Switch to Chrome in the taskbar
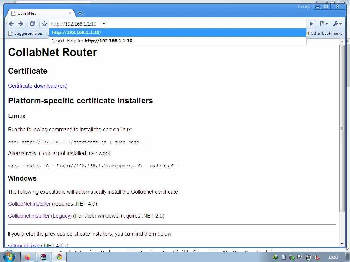 click(59, 257)
